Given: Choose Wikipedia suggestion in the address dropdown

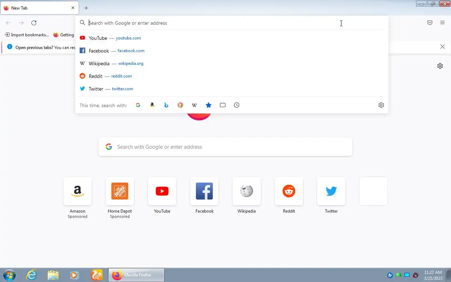Looking at the screenshot, I should 232,63.
